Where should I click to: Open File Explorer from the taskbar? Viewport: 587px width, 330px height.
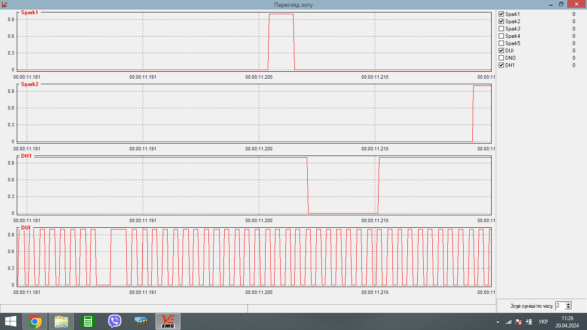point(61,321)
